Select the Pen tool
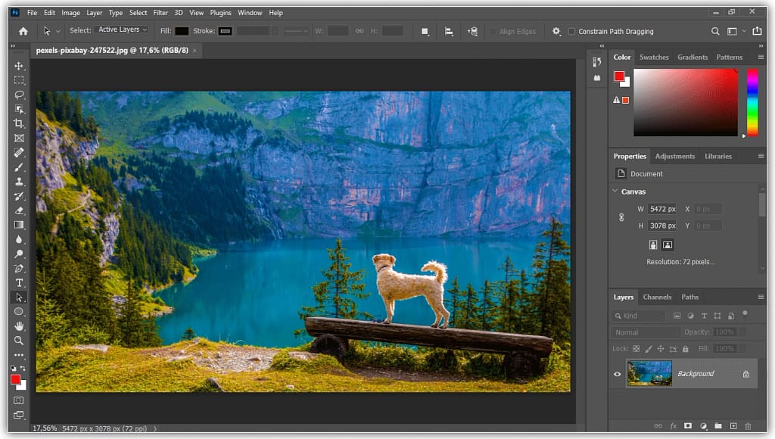The height and width of the screenshot is (439, 775). [19, 269]
